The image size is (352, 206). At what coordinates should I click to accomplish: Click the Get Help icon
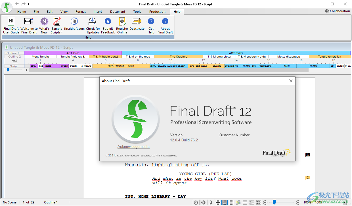tap(151, 21)
